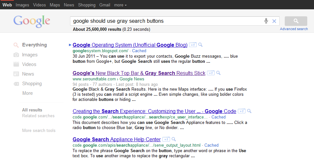Click +1 button beside Black Top Bar result

[211, 73]
